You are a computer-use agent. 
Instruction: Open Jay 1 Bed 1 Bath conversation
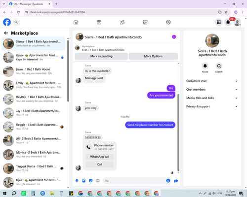click(x=33, y=113)
